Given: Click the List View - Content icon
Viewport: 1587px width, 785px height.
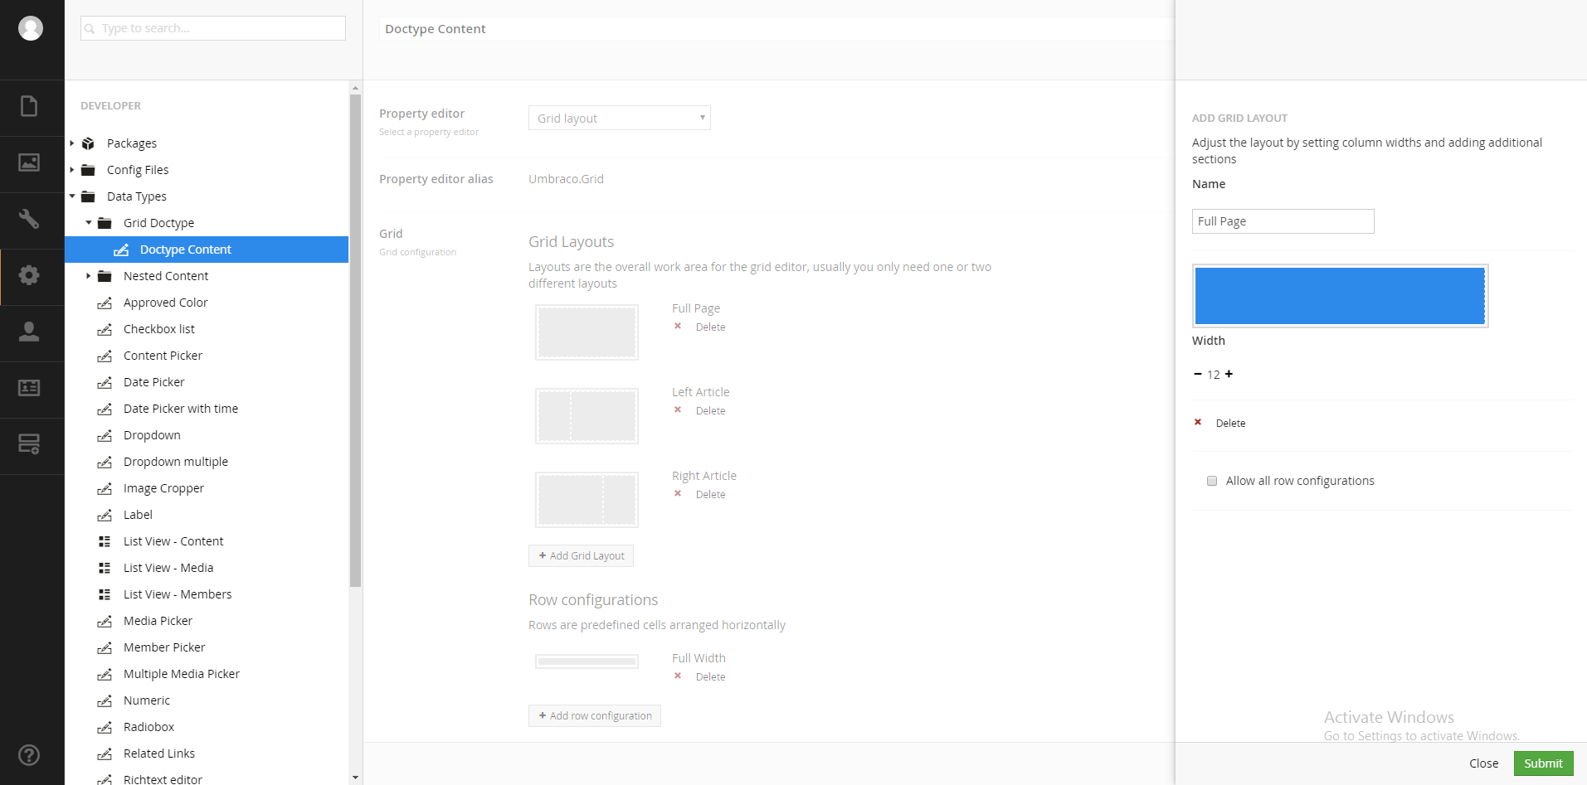Looking at the screenshot, I should 105,541.
